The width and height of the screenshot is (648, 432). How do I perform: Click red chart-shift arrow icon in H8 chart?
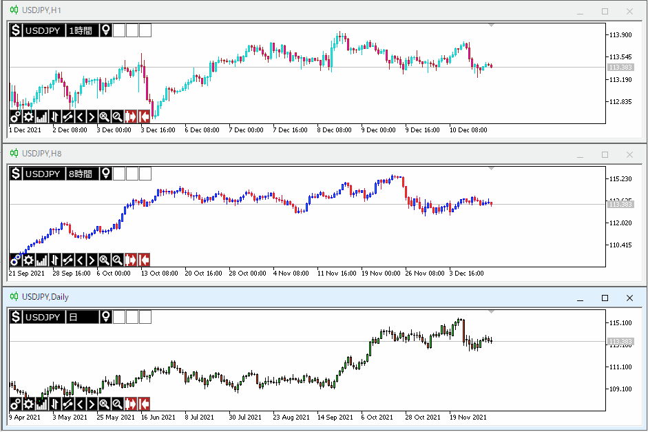pyautogui.click(x=144, y=260)
